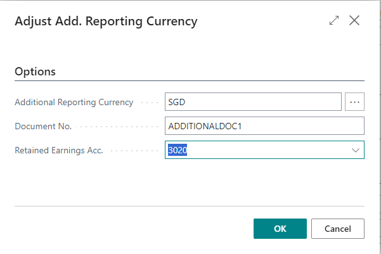Click into the Additional Reporting Currency field
Screen dimensions: 381x254
tap(253, 102)
